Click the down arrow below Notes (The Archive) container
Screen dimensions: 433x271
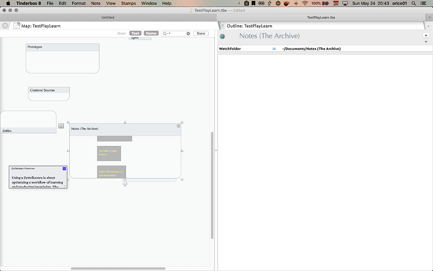(125, 184)
